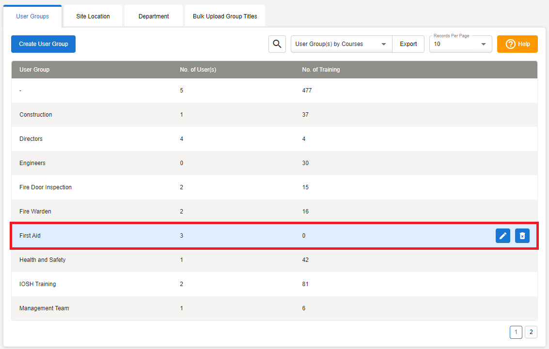Click the No. of Training column header
Viewport: 549px width, 349px height.
point(321,70)
